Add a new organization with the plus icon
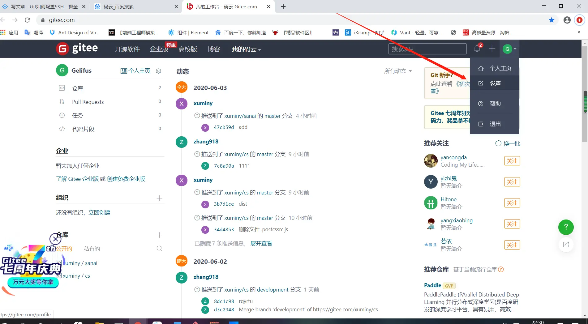The width and height of the screenshot is (588, 324). [x=159, y=198]
